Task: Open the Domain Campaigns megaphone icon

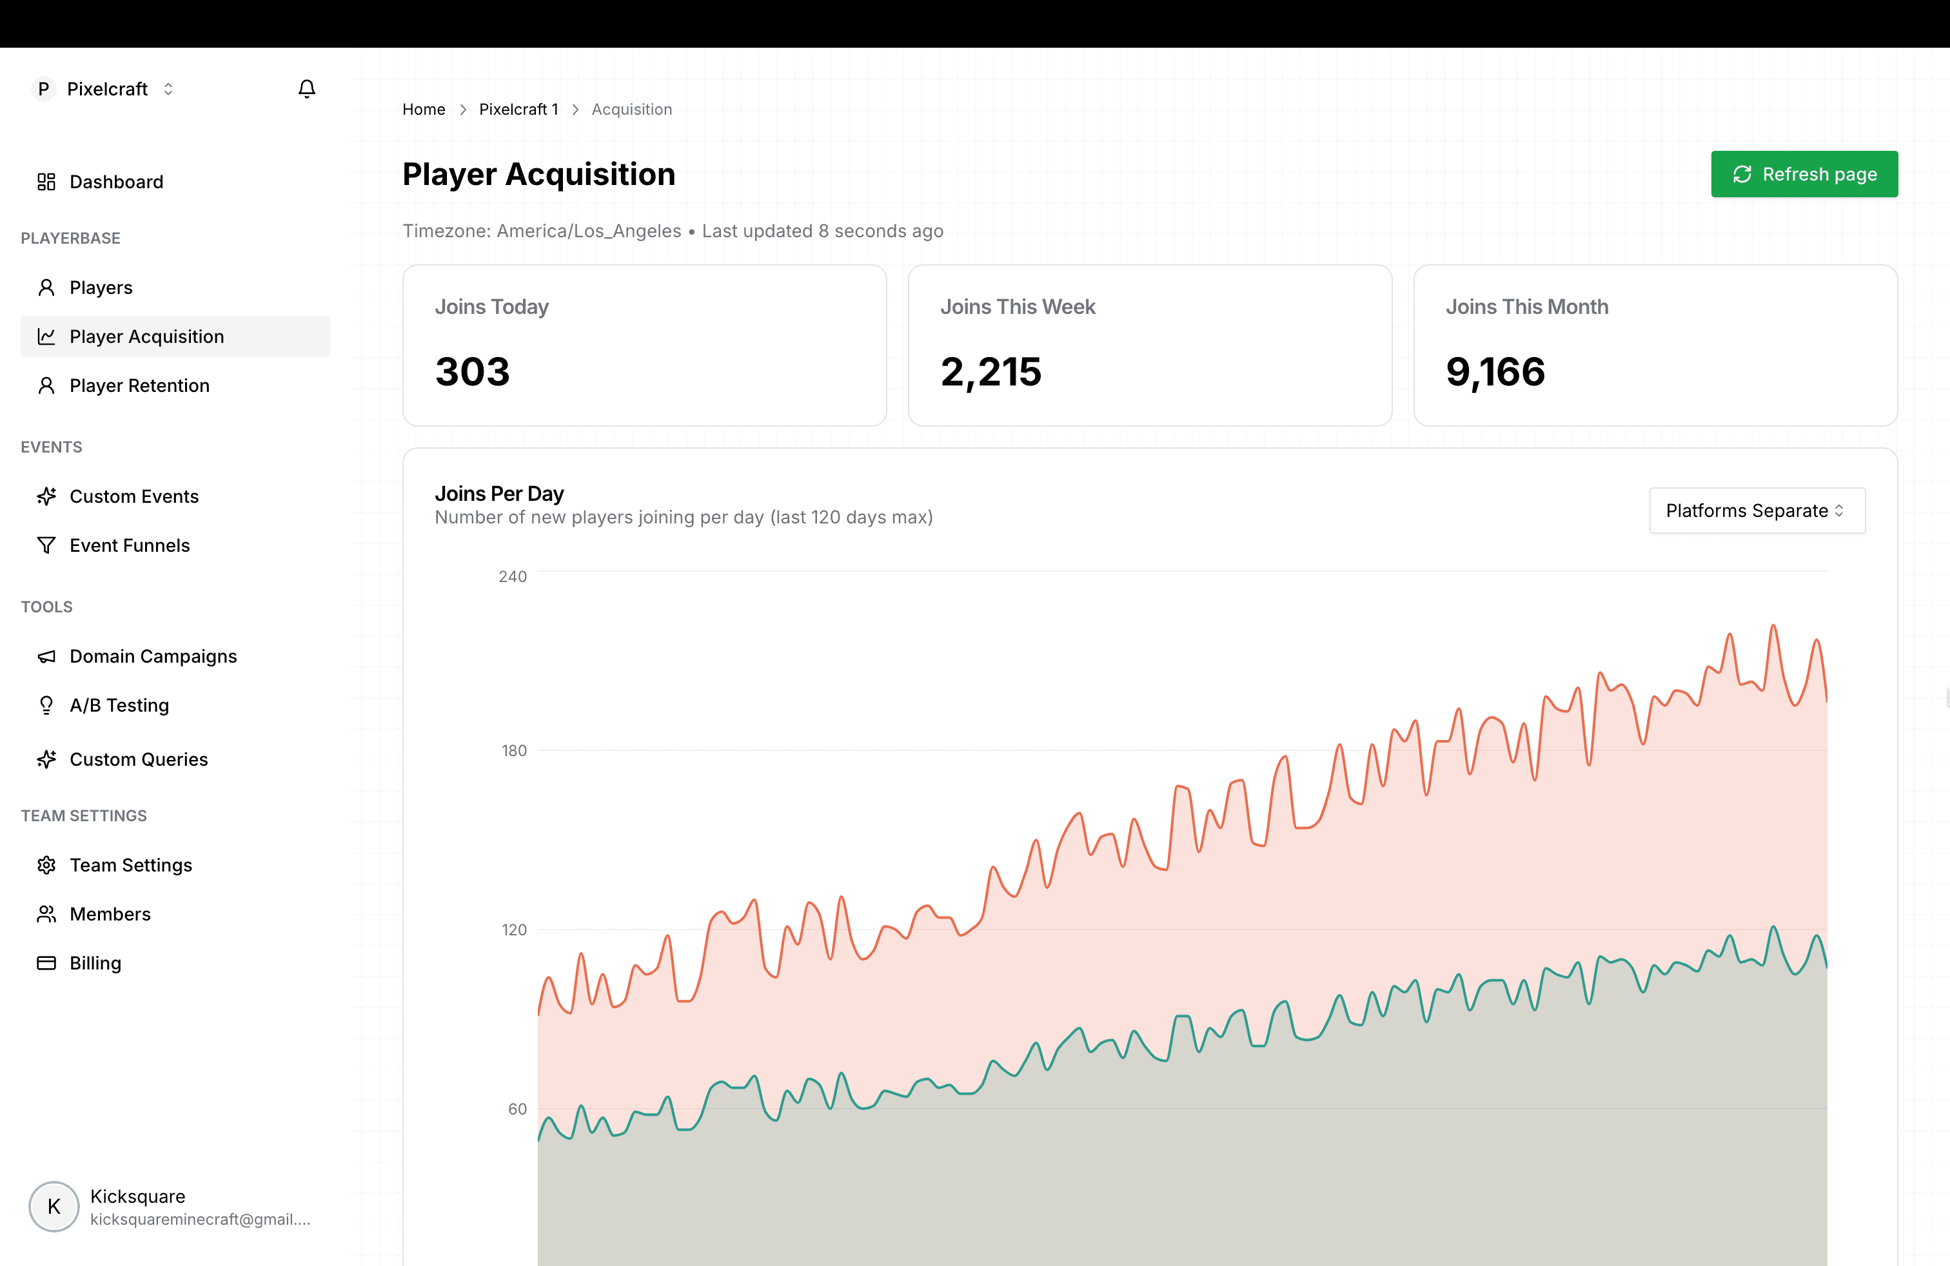Action: [46, 656]
